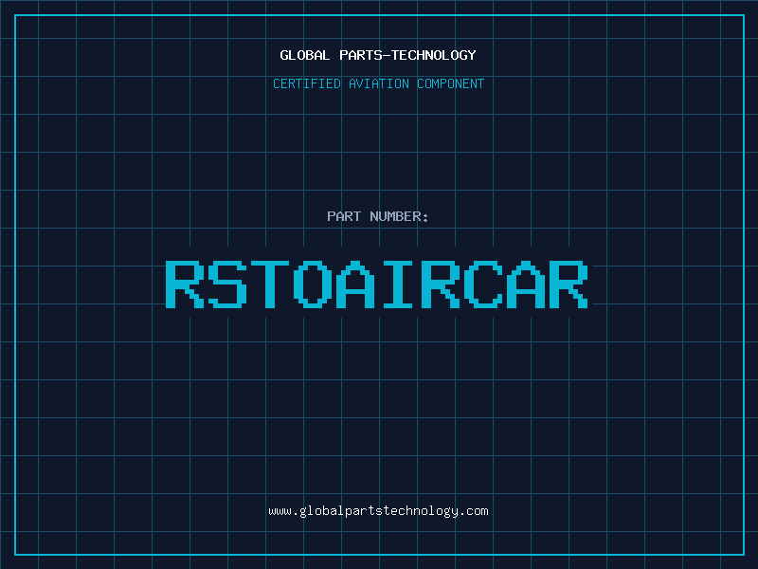Select the CERTIFIED AVIATION COMPONENT subtitle
This screenshot has height=569, width=758.
tap(378, 83)
